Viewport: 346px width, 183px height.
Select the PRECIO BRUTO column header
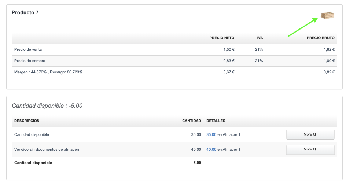tap(320, 38)
